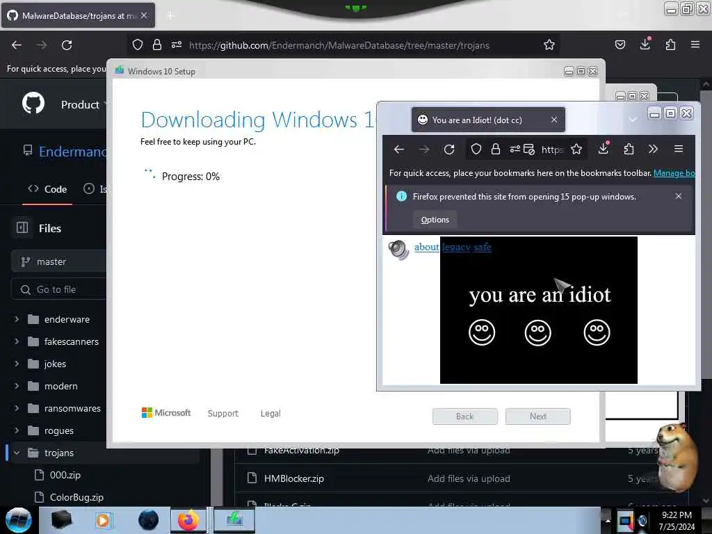This screenshot has height=534, width=712.
Task: Dismiss the pop-up blocked notification bar
Action: tap(679, 196)
